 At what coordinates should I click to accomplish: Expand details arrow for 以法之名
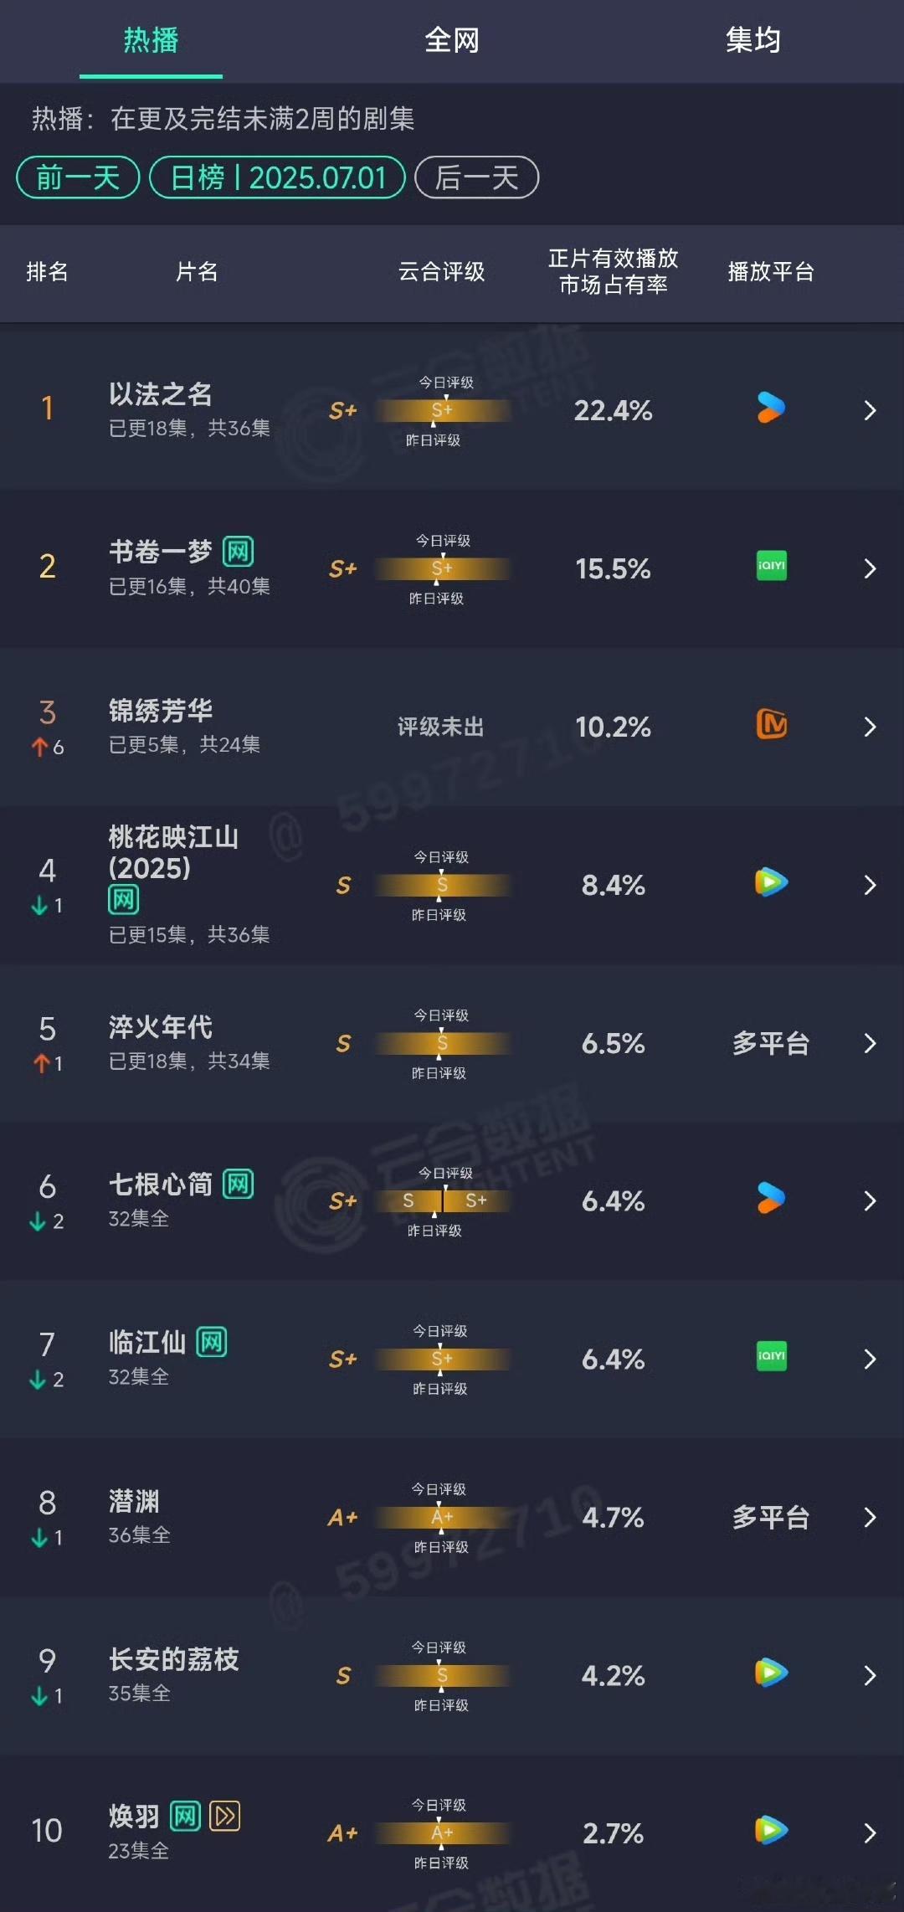click(870, 410)
